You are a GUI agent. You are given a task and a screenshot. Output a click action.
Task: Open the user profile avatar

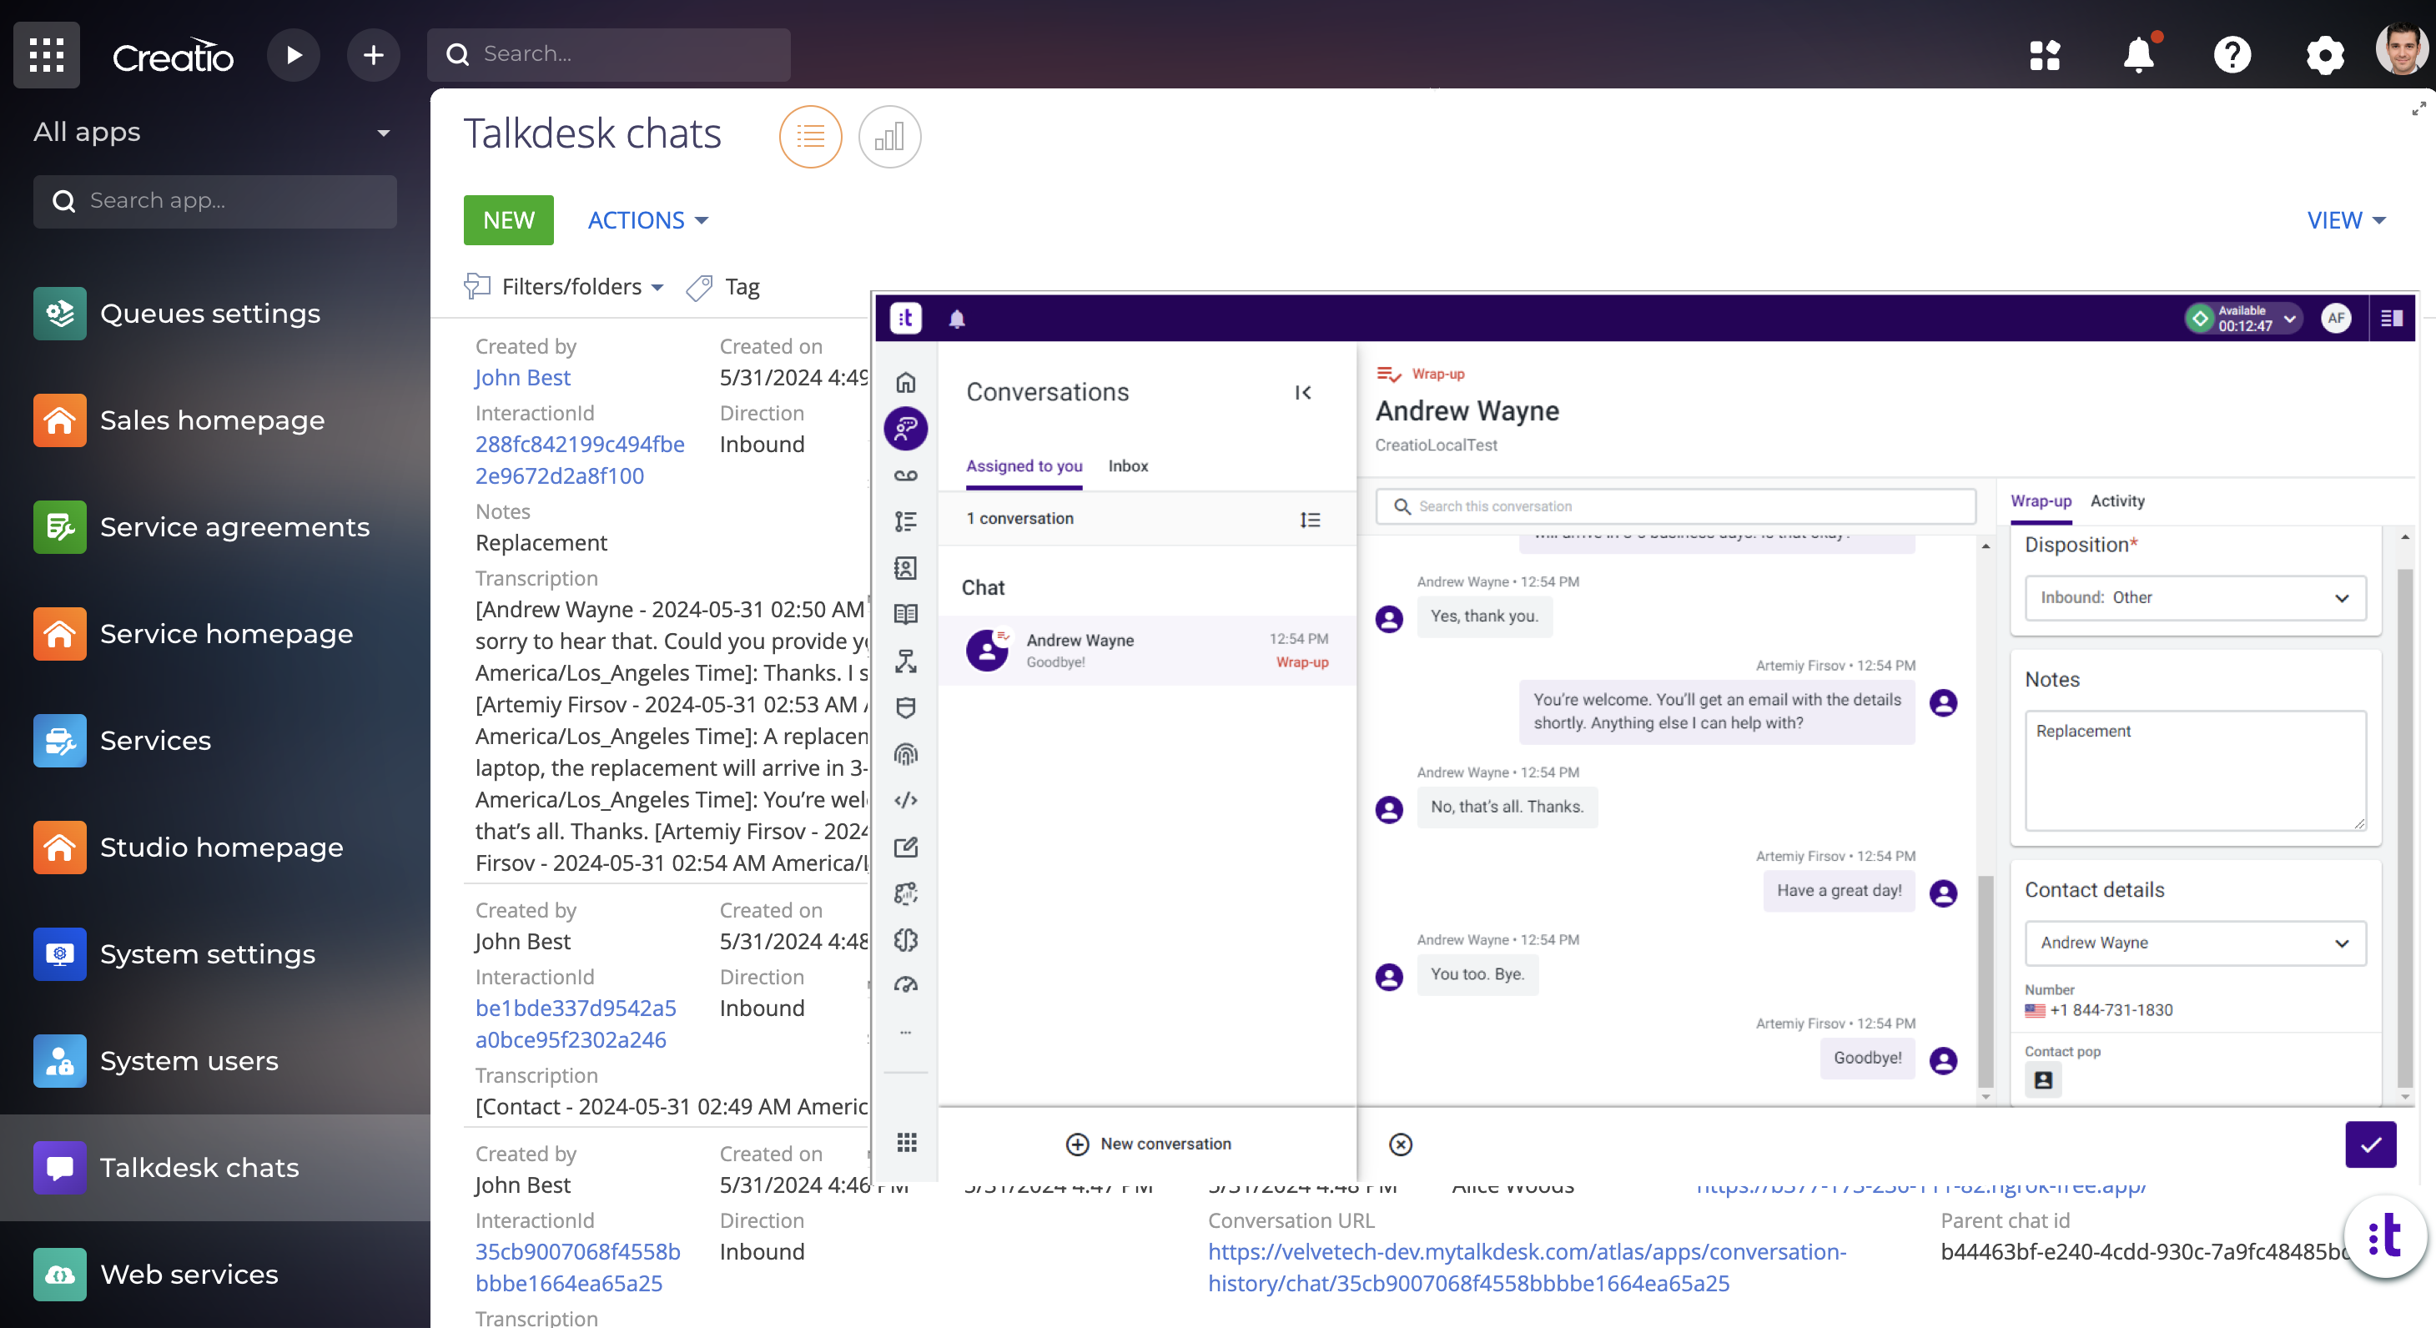coord(2402,49)
